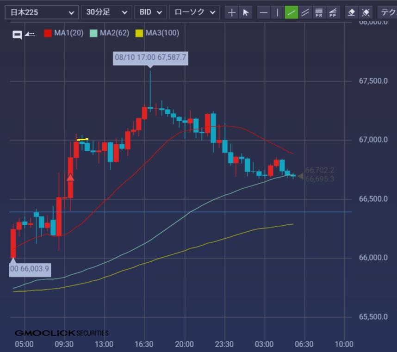Erase all drawings with clear-all eraser
Screen dimensions: 397x352
point(366,12)
